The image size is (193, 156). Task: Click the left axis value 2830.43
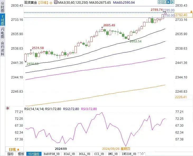(17, 6)
